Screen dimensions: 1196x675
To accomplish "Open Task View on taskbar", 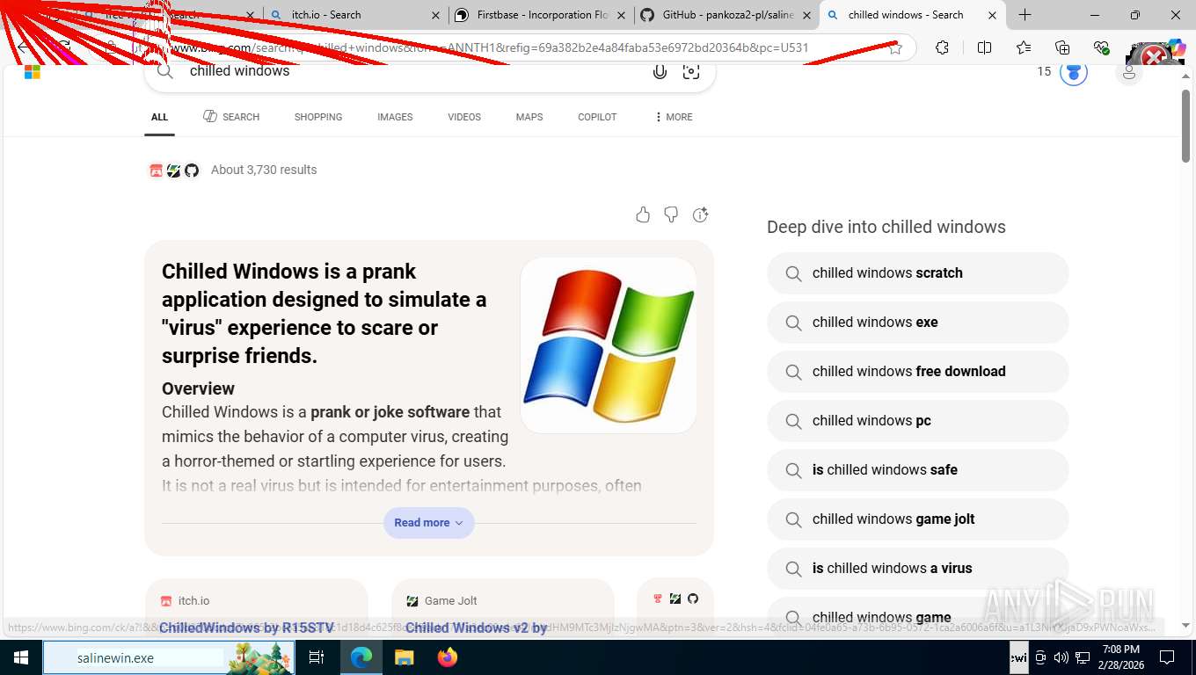I will click(x=317, y=657).
